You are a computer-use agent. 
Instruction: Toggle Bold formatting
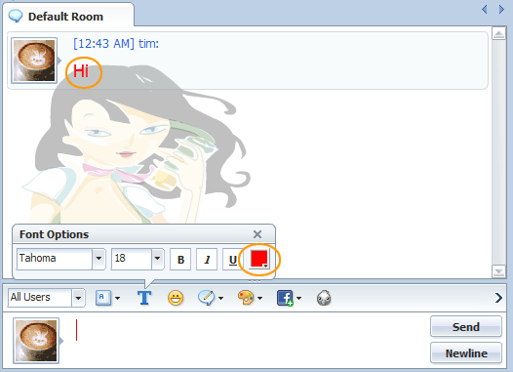180,260
